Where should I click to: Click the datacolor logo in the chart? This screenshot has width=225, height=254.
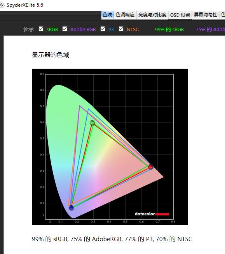coord(152,214)
